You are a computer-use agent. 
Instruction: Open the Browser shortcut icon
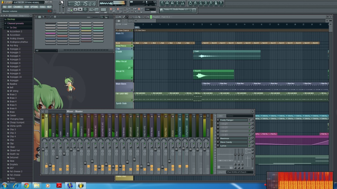point(177,3)
